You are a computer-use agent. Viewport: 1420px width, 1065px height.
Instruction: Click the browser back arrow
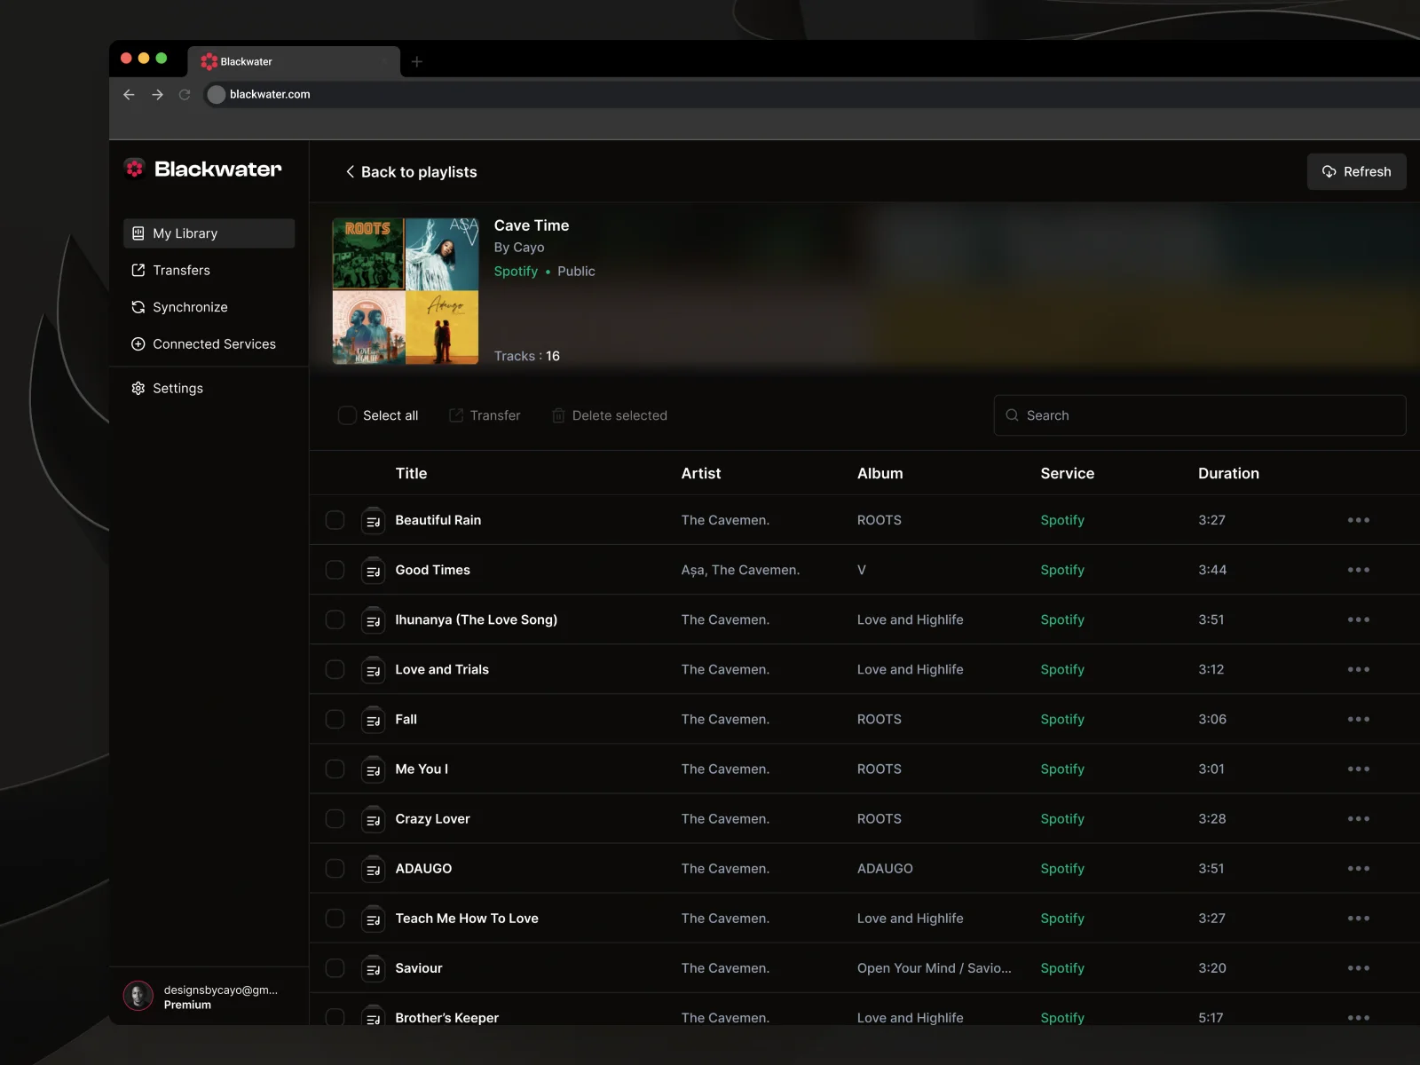[129, 94]
